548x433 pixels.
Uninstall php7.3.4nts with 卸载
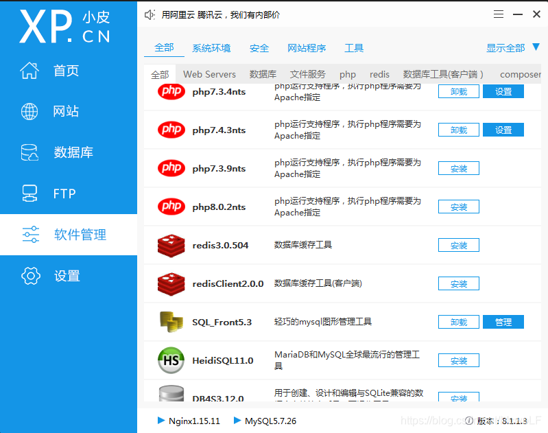pyautogui.click(x=459, y=91)
